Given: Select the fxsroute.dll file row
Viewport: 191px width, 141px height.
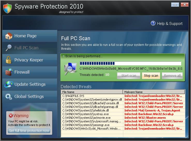Looking at the screenshot, I should tap(123, 103).
